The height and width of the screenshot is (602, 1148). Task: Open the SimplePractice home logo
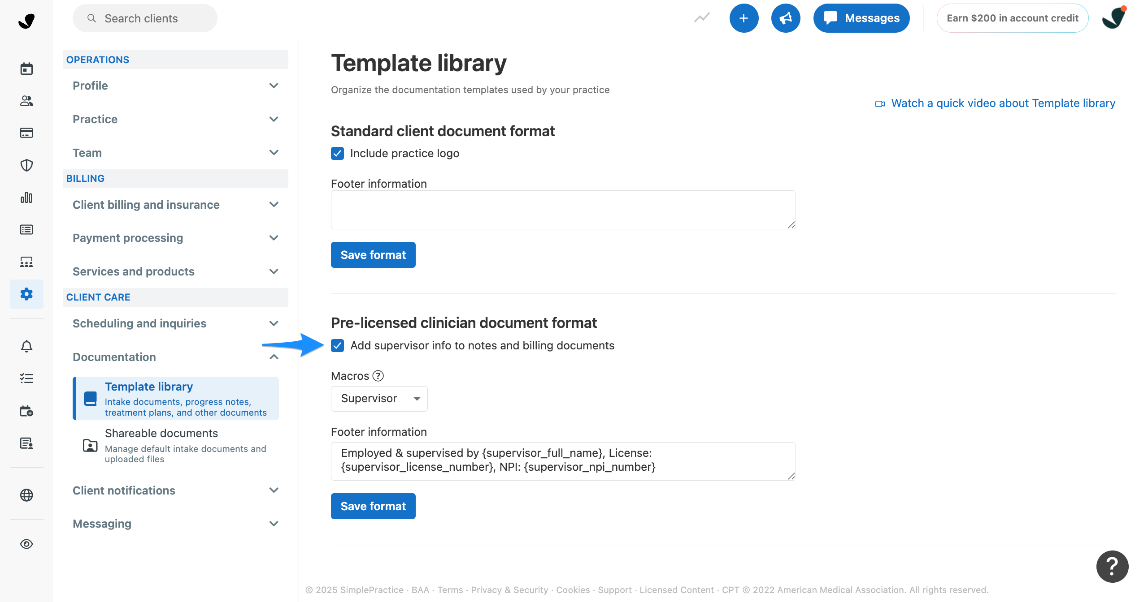26,21
